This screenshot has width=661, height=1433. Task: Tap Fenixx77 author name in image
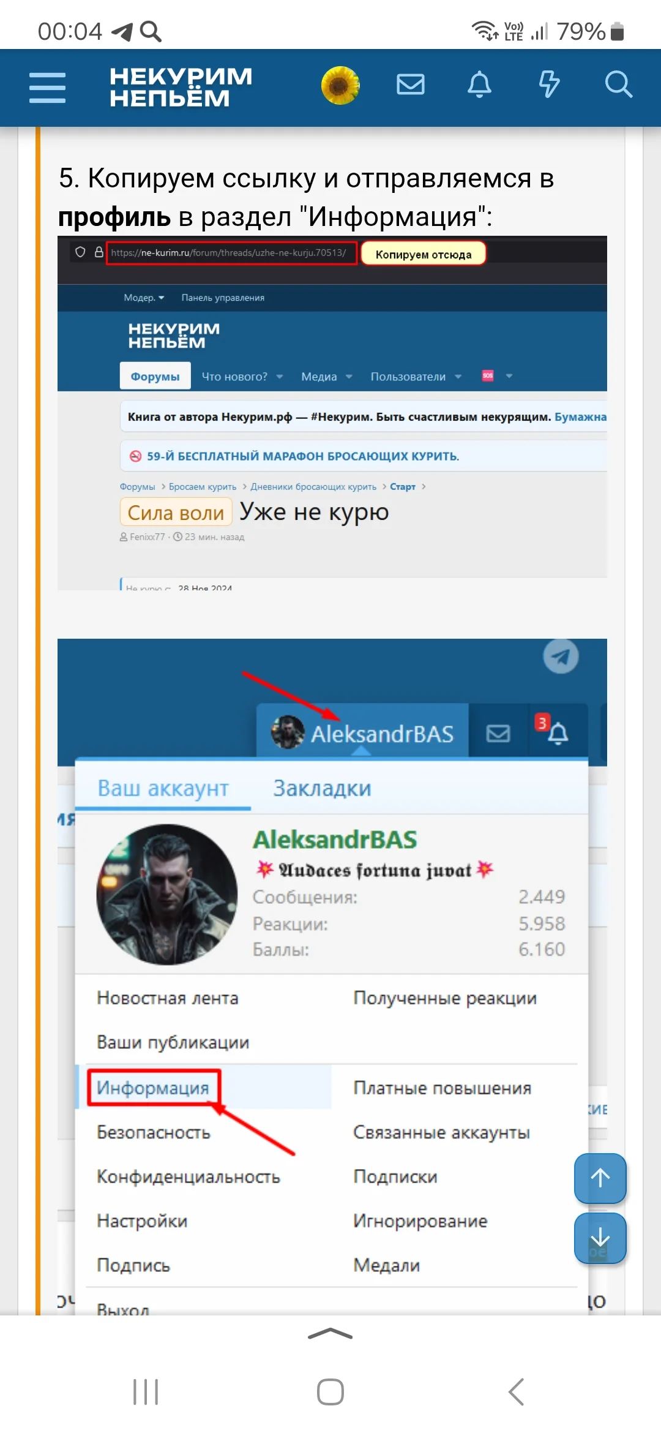147,537
